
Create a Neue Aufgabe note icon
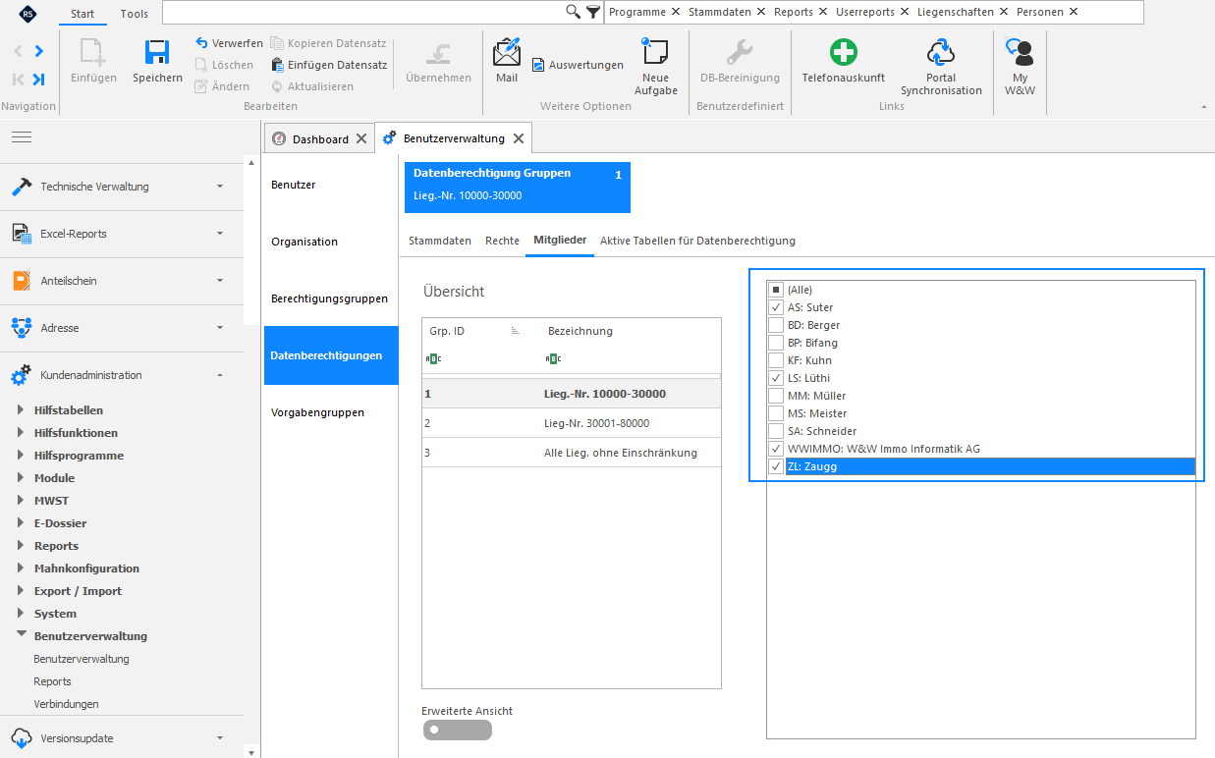655,51
